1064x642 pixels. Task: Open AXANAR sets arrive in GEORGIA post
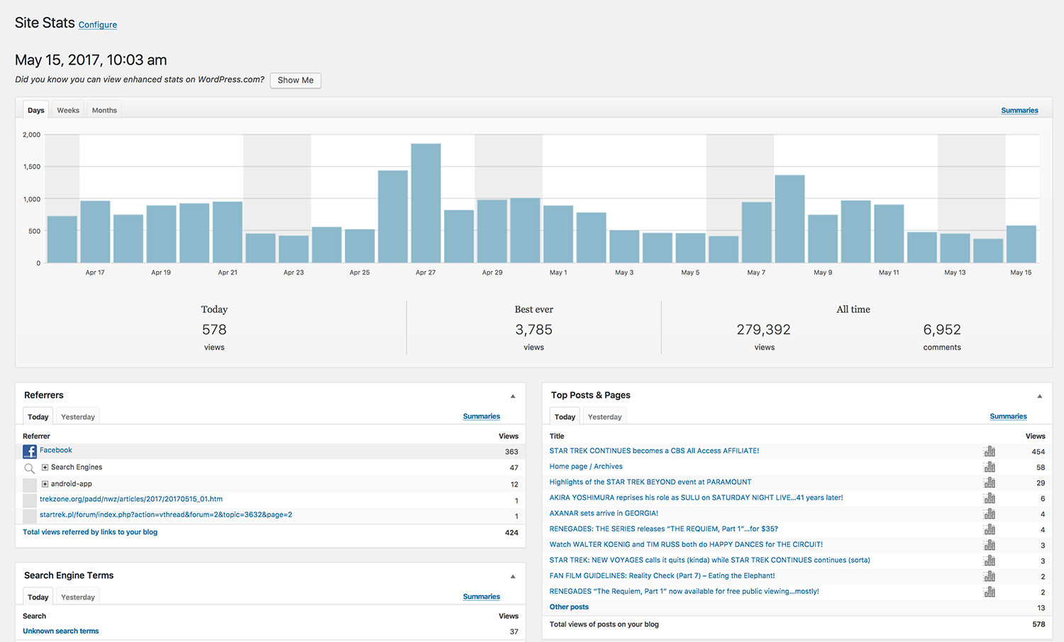[604, 514]
